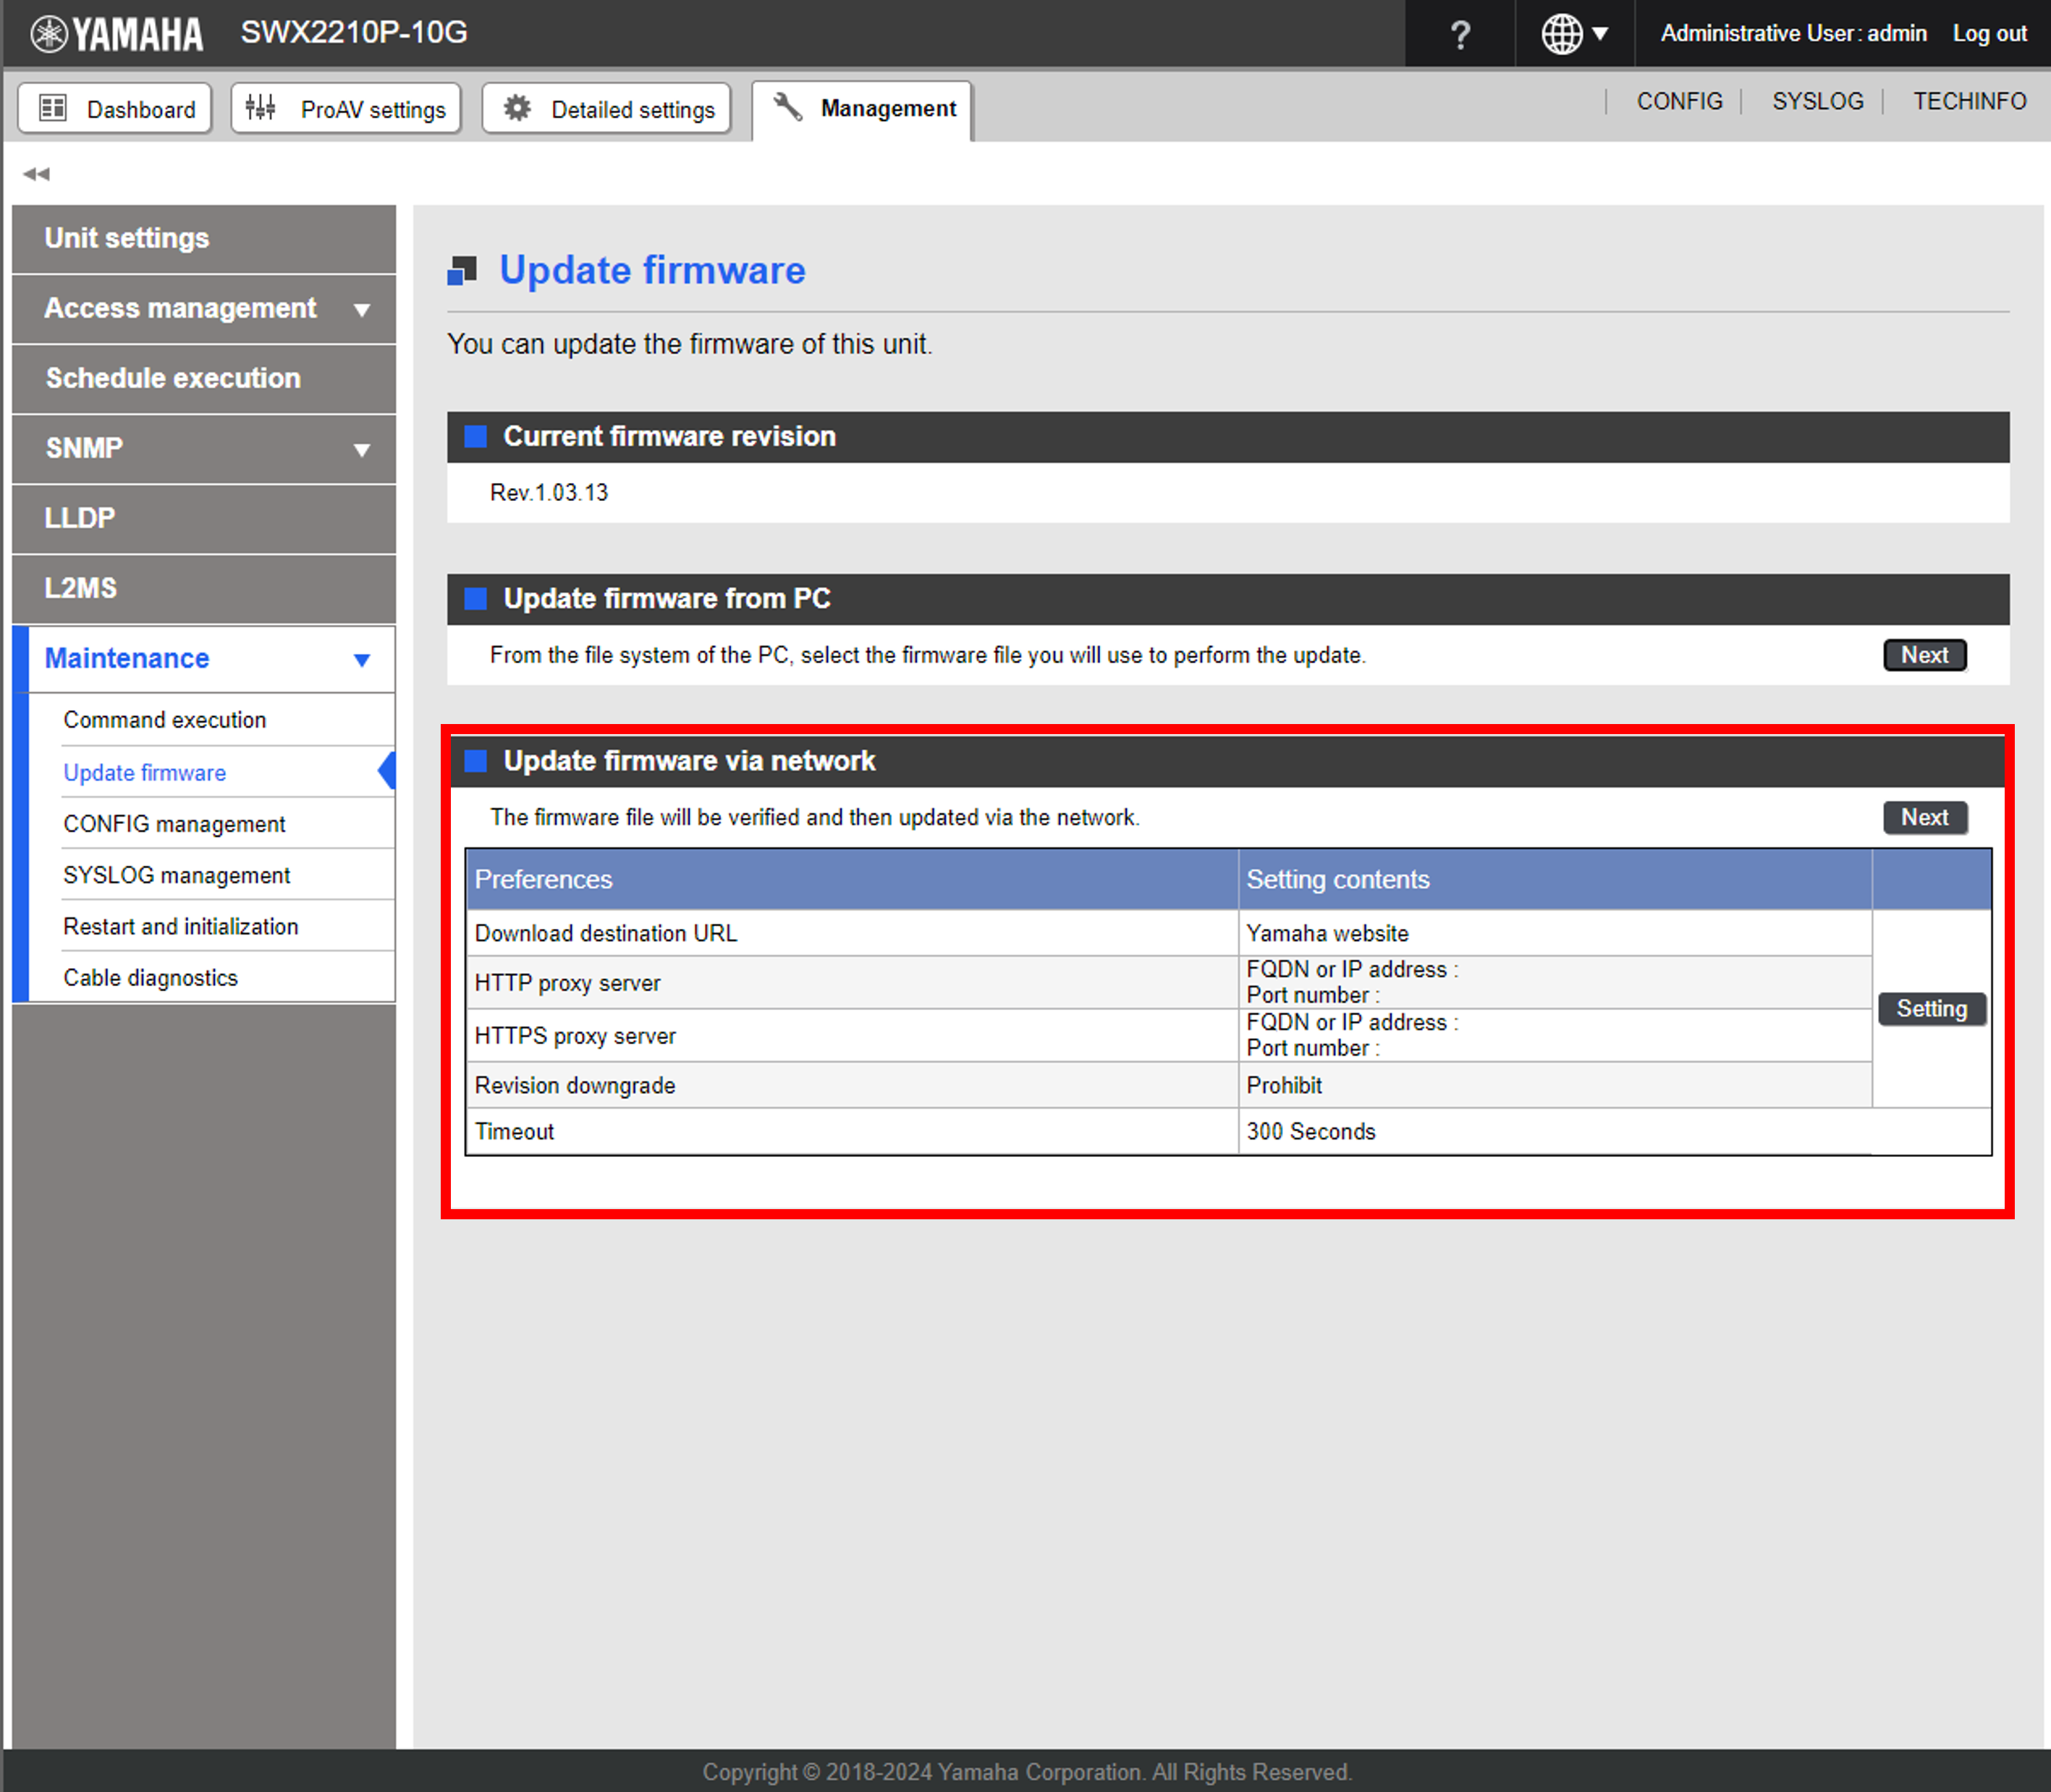Viewport: 2051px width, 1792px height.
Task: Click the Management wrench icon
Action: pos(787,108)
